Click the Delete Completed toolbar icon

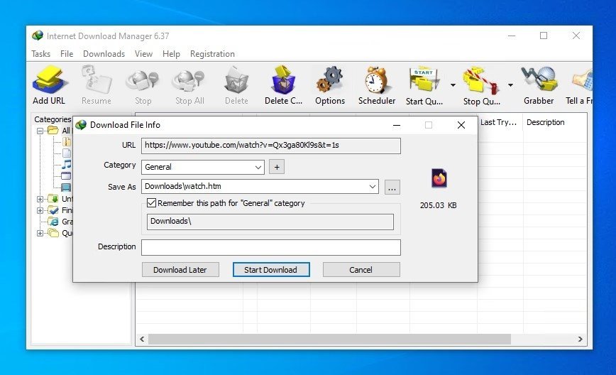coord(283,80)
